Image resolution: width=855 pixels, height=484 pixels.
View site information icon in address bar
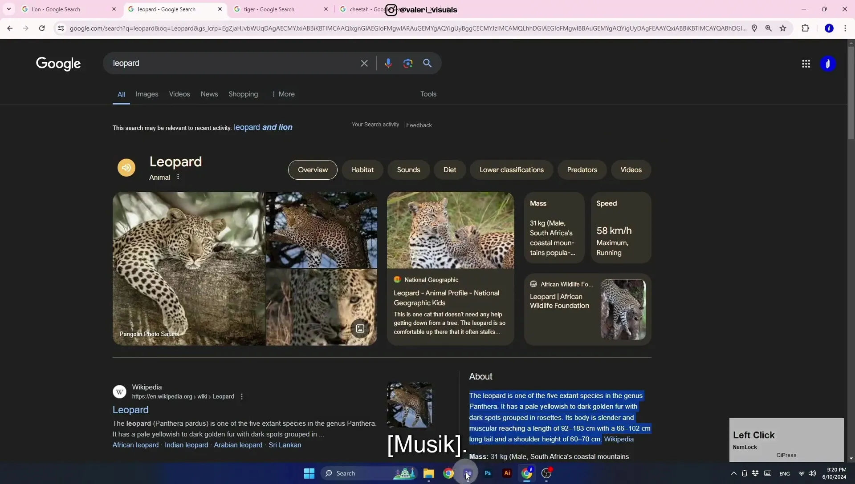coord(61,28)
